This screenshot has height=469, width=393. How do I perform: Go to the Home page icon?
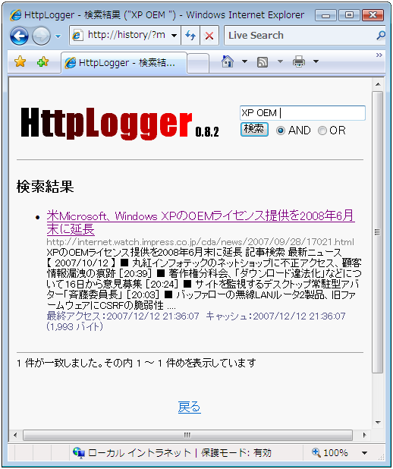[228, 61]
